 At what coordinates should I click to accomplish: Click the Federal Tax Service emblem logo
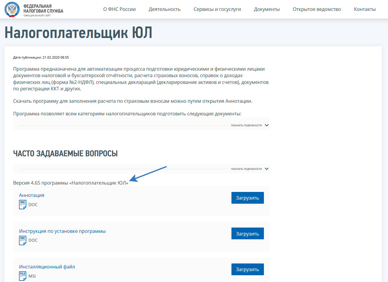pyautogui.click(x=12, y=9)
